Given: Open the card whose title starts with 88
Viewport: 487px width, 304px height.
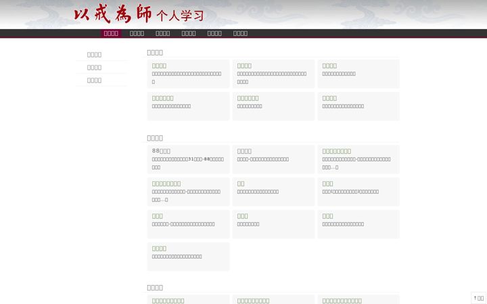Looking at the screenshot, I should point(188,159).
